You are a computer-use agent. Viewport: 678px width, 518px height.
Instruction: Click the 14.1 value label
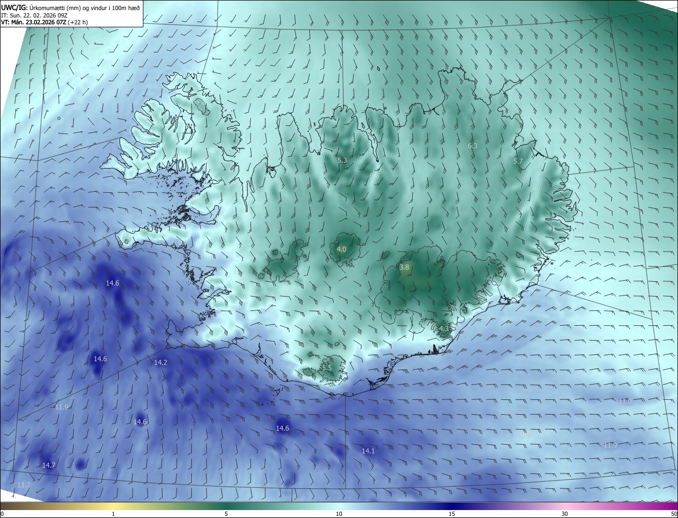[368, 451]
